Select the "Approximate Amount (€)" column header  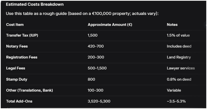(x=110, y=25)
